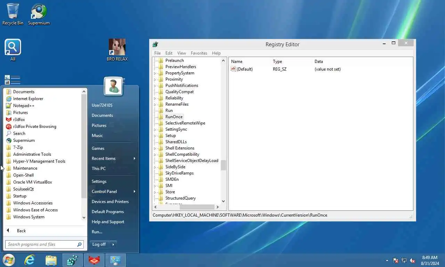The image size is (445, 267).
Task: Open the Hyper-V Management Tools folder
Action: point(39,161)
